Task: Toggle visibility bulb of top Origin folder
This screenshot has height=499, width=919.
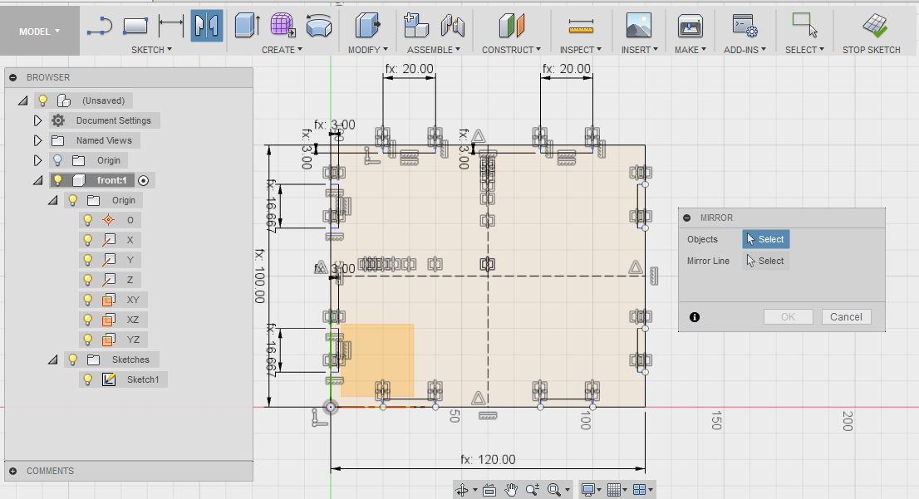Action: [57, 160]
